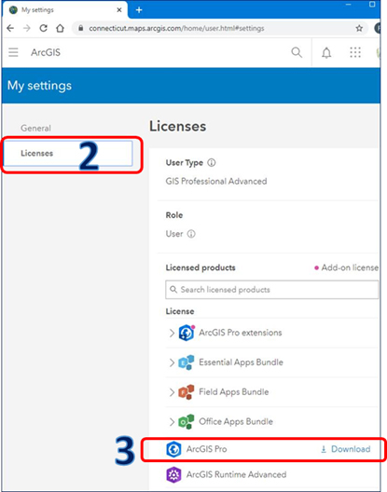This screenshot has height=492, width=387.
Task: Open the ArcGIS hamburger menu
Action: coord(13,52)
